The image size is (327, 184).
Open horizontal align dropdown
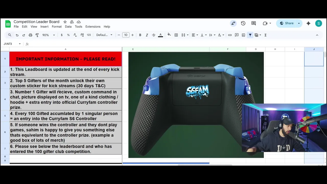pos(195,35)
